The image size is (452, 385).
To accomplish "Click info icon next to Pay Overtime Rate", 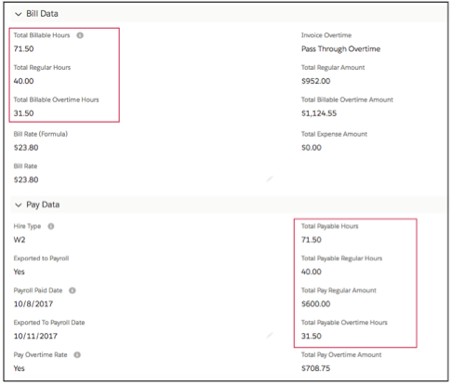I will click(x=77, y=354).
